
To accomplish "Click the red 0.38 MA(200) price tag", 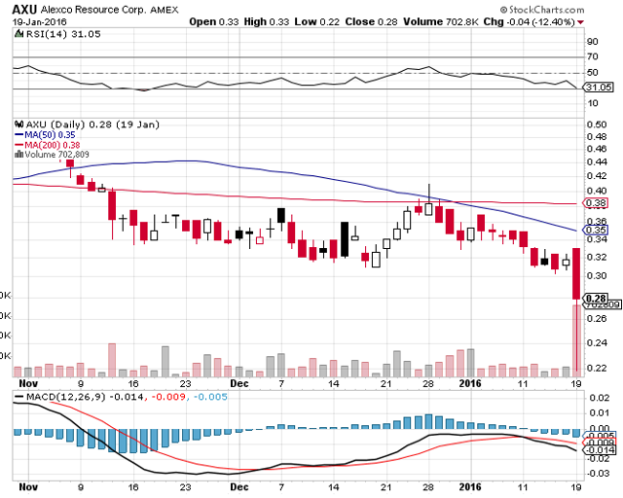I will pyautogui.click(x=596, y=203).
